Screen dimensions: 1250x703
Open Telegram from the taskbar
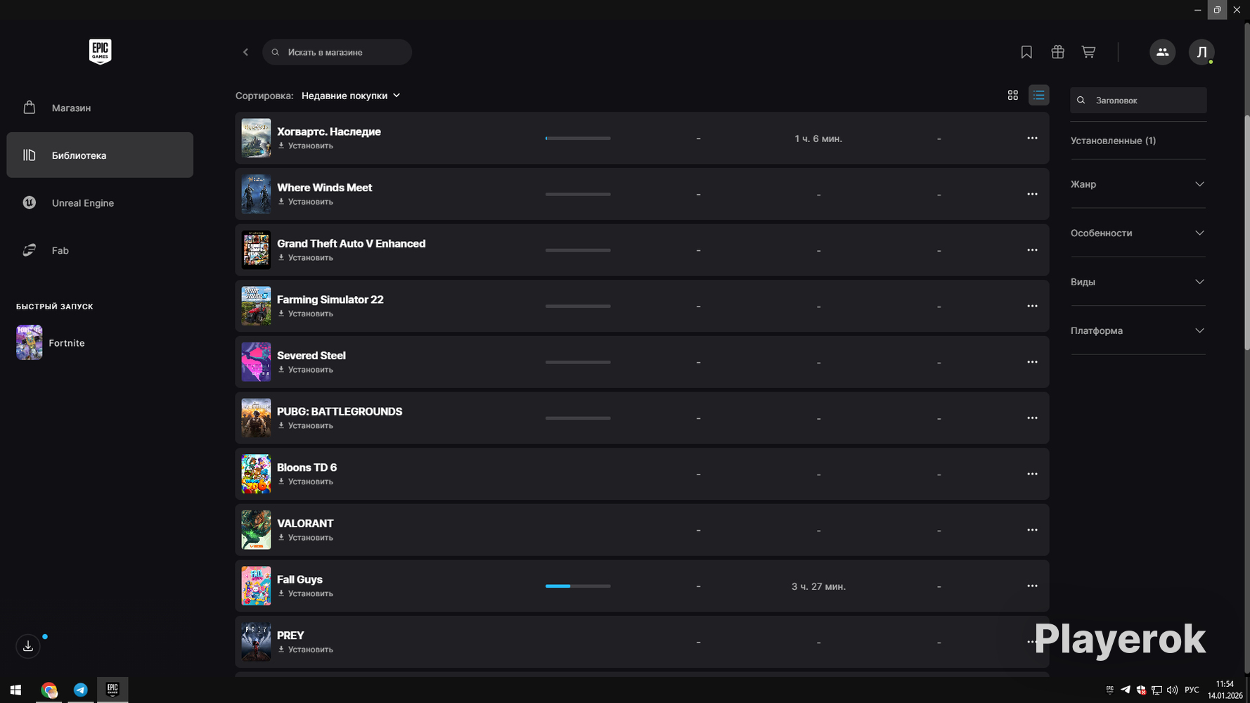pyautogui.click(x=81, y=690)
